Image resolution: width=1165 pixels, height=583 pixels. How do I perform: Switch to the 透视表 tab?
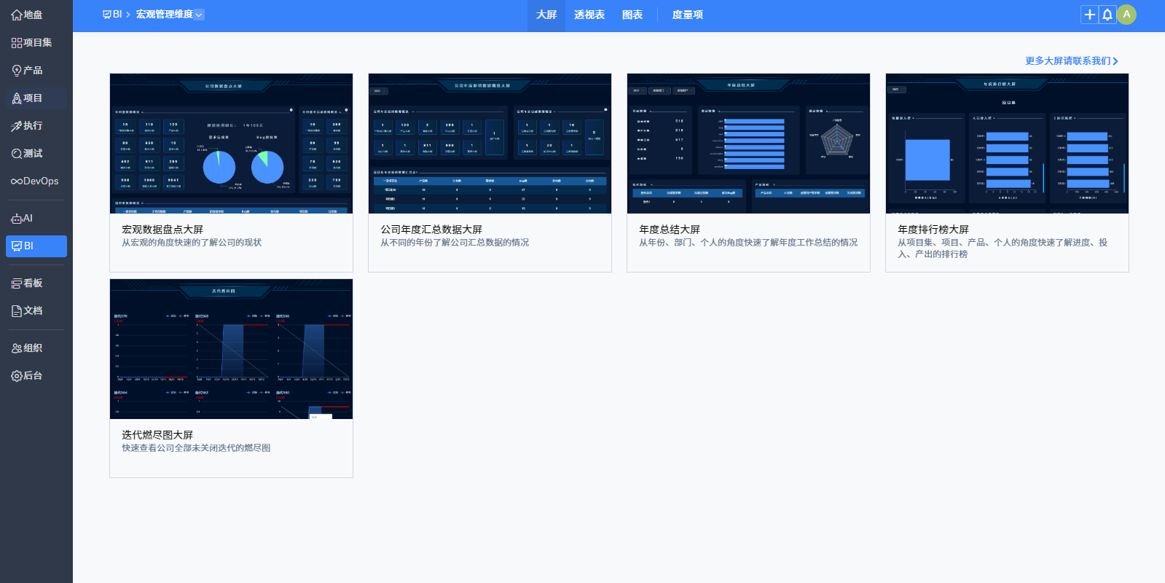tap(589, 15)
